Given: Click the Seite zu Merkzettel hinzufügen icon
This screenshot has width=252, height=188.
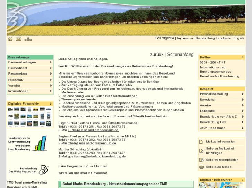Looking at the screenshot, I should [x=201, y=151].
